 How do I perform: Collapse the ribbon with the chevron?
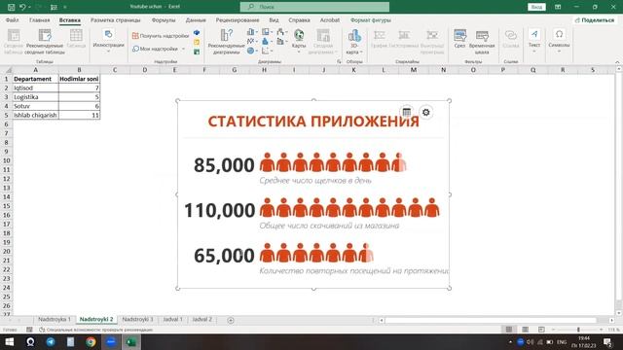pos(617,62)
